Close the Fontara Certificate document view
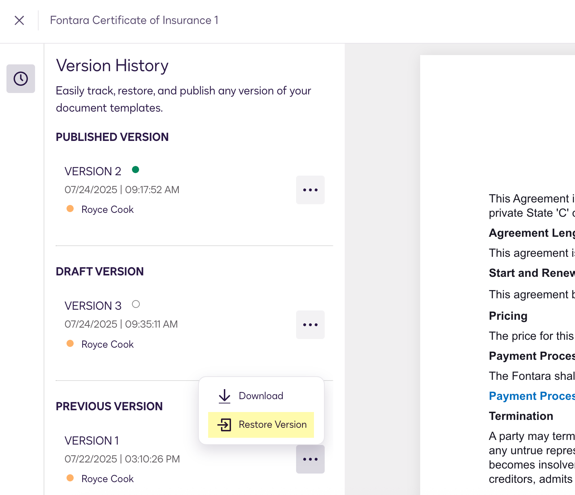The image size is (575, 495). tap(19, 20)
